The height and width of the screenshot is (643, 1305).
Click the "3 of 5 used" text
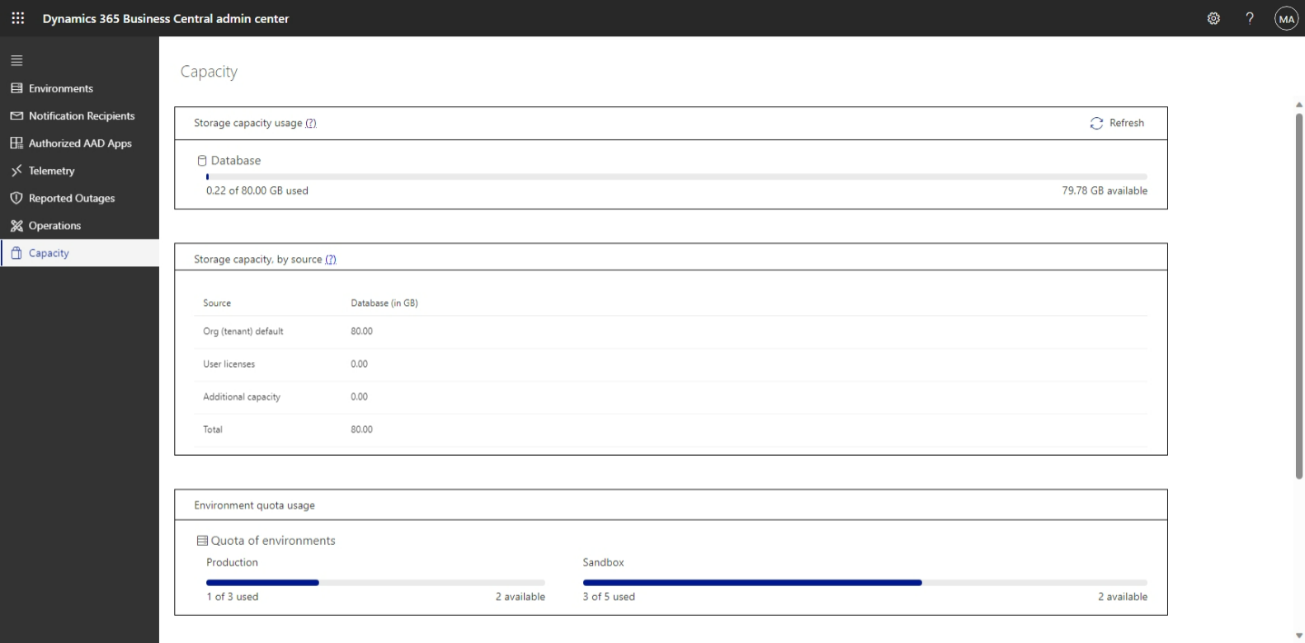click(609, 597)
